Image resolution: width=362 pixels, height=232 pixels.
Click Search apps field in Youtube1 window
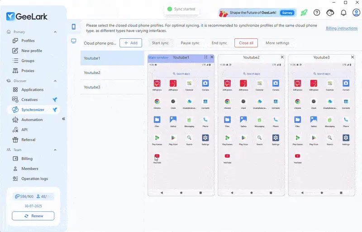point(181,74)
